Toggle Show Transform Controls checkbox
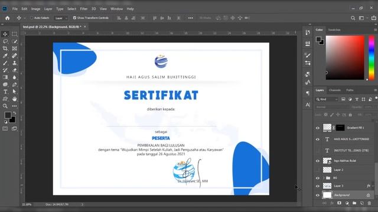The image size is (378, 212). [74, 18]
